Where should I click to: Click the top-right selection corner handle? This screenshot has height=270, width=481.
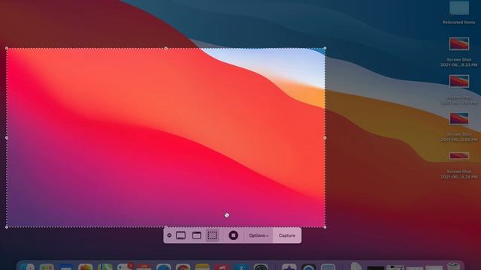click(325, 48)
